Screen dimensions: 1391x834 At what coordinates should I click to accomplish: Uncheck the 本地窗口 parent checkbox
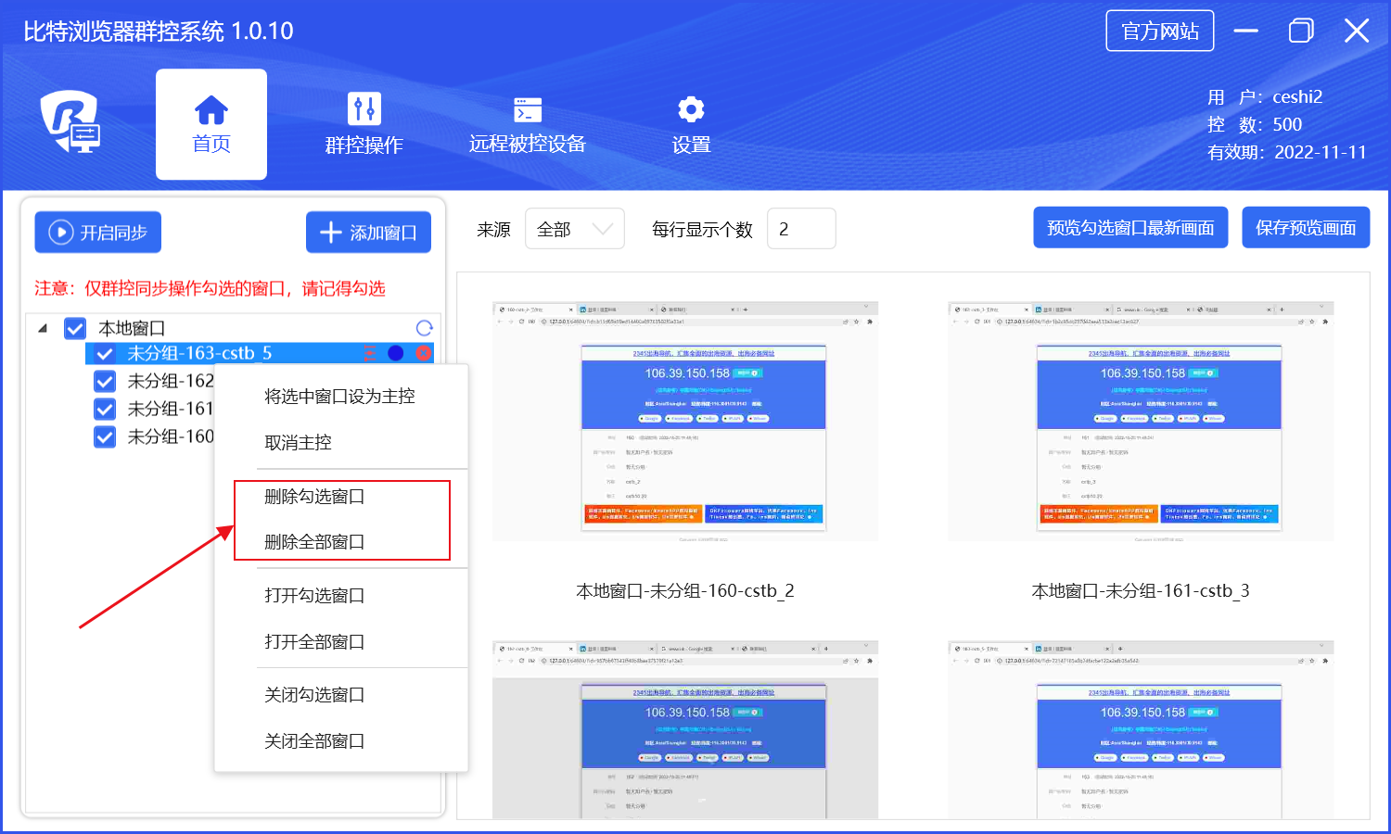(x=75, y=328)
